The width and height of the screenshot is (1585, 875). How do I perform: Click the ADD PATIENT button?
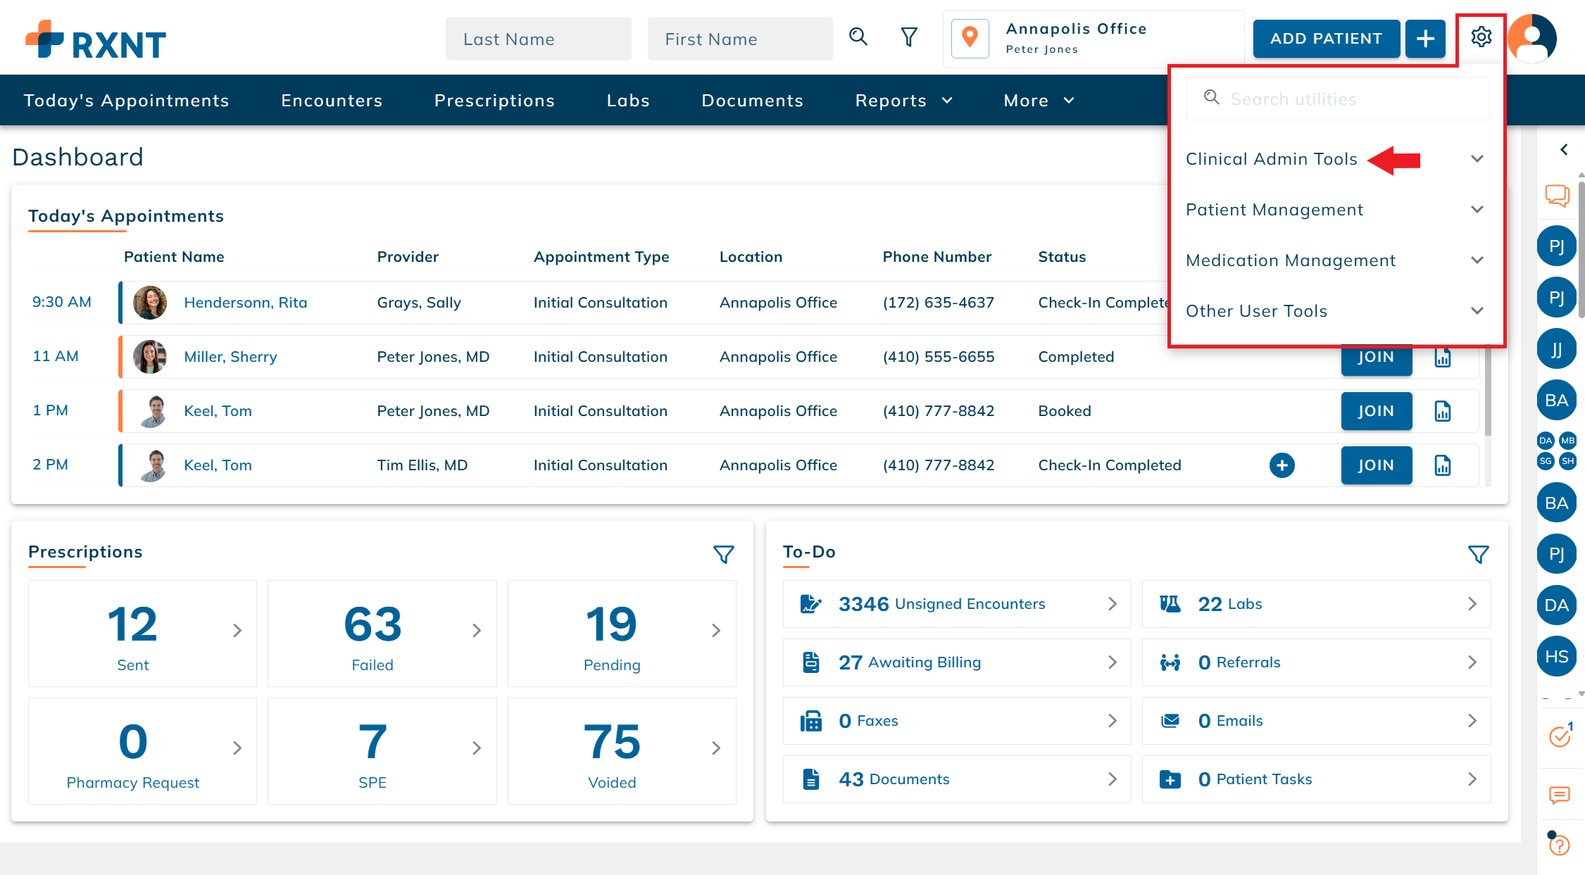click(1326, 39)
